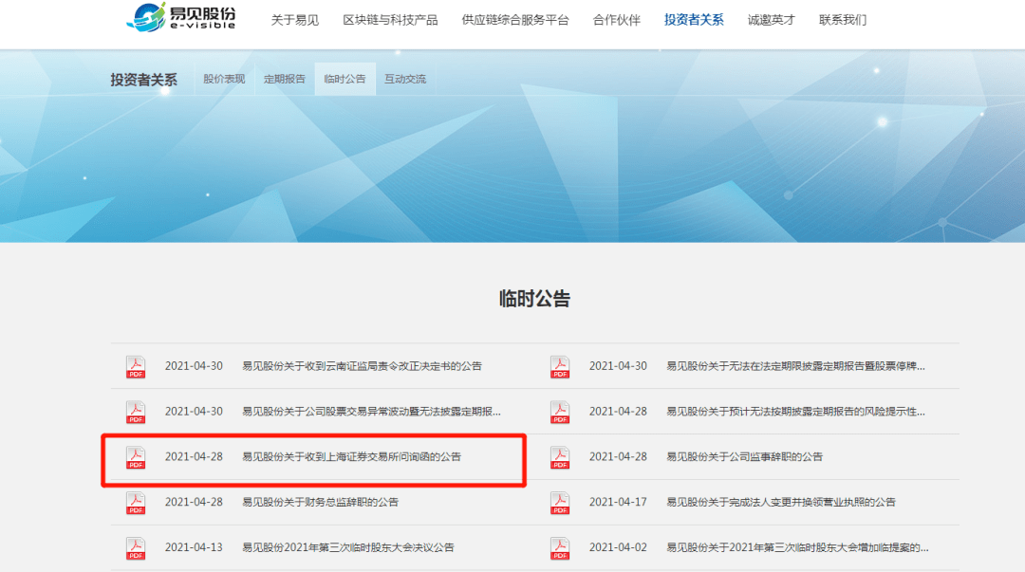Open PDF icon for 预计无法按期披露定期报告 announcement

pos(560,412)
